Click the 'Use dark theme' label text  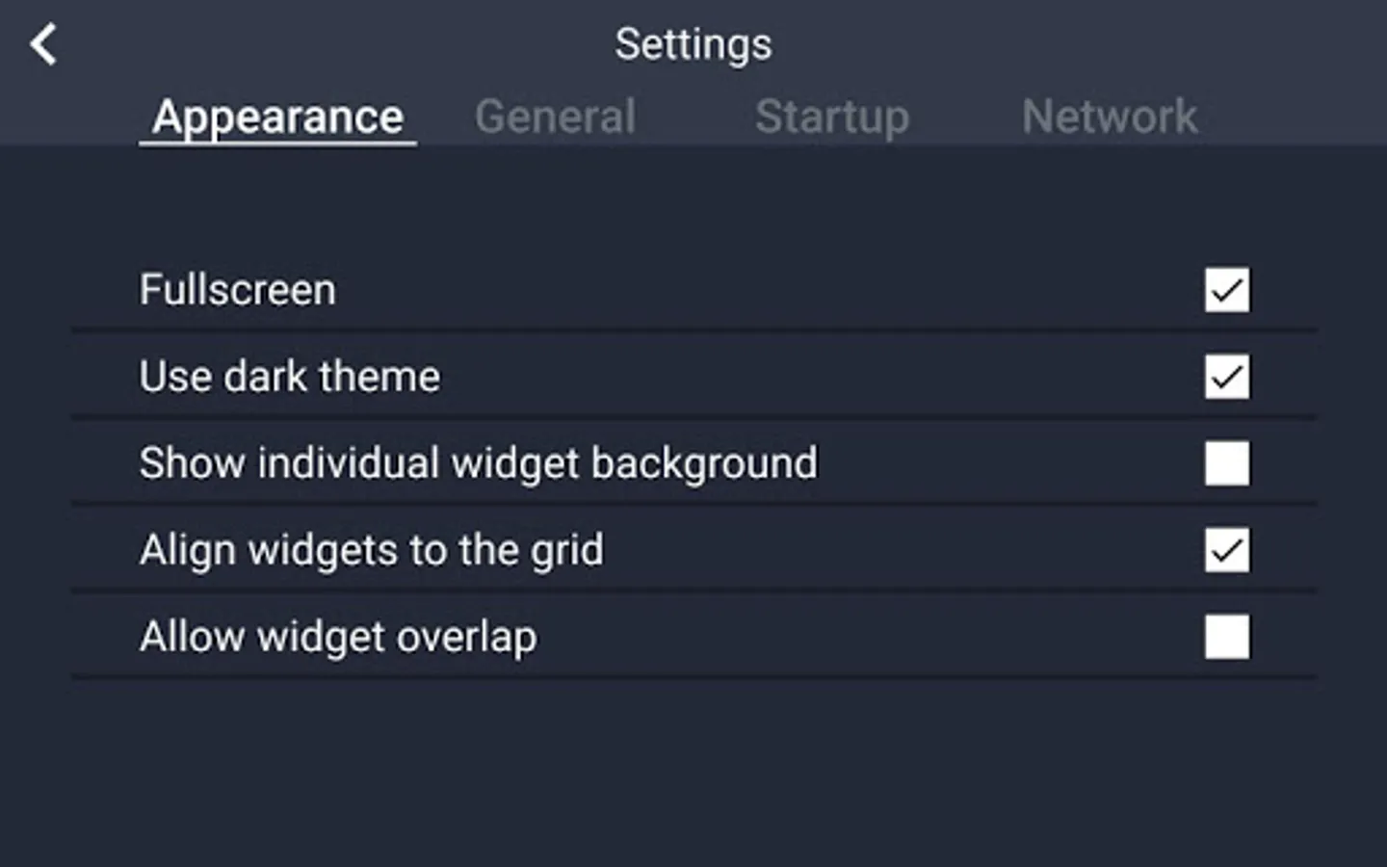[289, 377]
